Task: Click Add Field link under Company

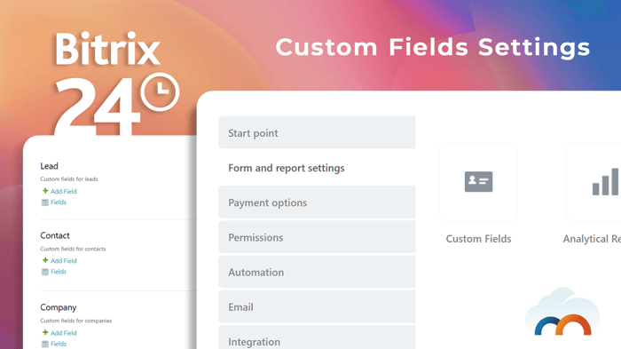Action: click(x=64, y=333)
